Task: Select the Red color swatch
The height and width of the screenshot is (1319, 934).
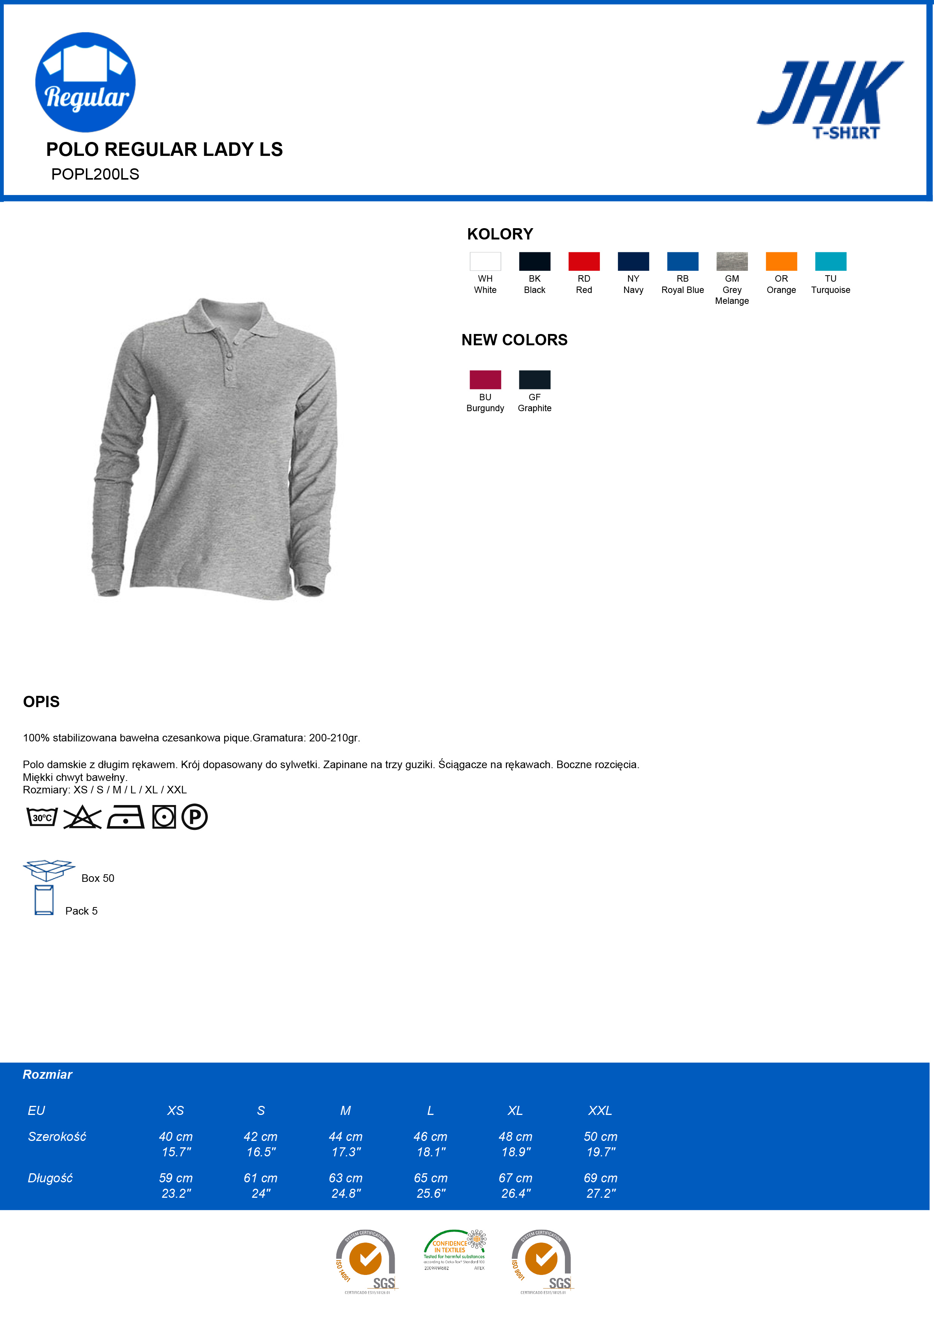Action: (x=584, y=262)
